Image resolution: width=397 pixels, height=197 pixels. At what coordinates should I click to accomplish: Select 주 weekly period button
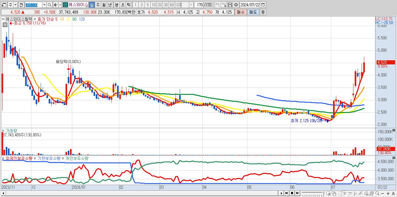(x=98, y=5)
